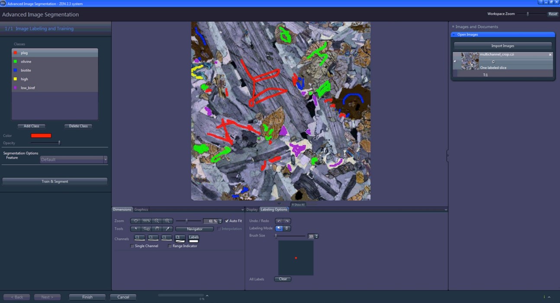Viewport: 560px width, 303px height.
Task: Enable the Range Indicator checkbox
Action: [170, 246]
